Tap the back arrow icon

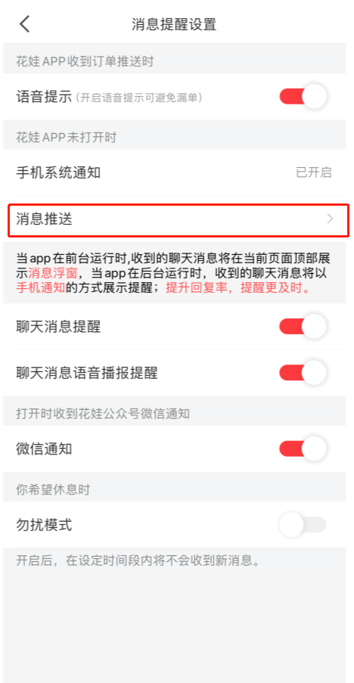pyautogui.click(x=25, y=23)
